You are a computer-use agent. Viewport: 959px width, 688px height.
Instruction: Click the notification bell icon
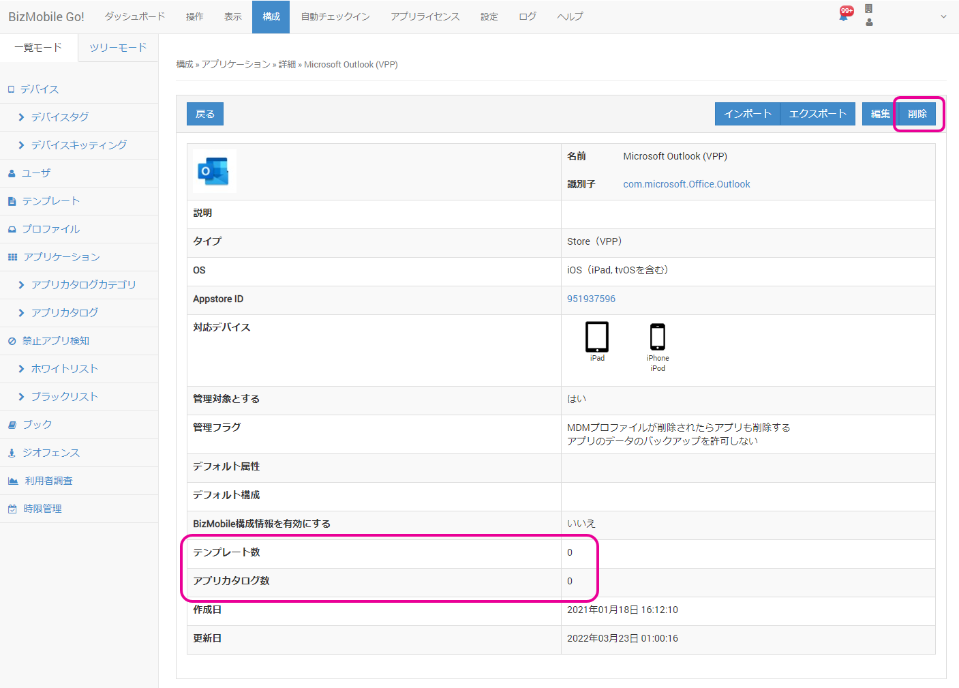844,15
